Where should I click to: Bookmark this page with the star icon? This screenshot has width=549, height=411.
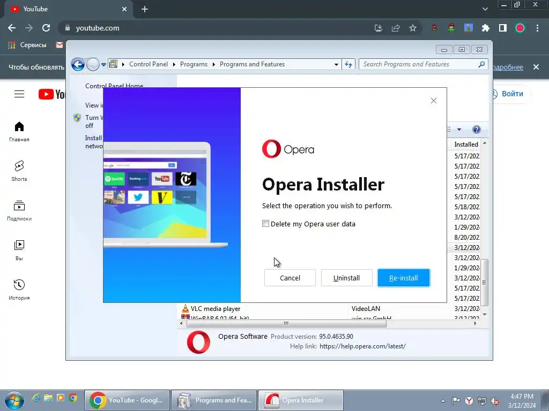(x=413, y=28)
